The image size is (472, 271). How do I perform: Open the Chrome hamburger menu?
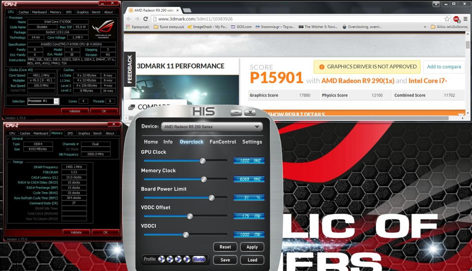click(465, 19)
